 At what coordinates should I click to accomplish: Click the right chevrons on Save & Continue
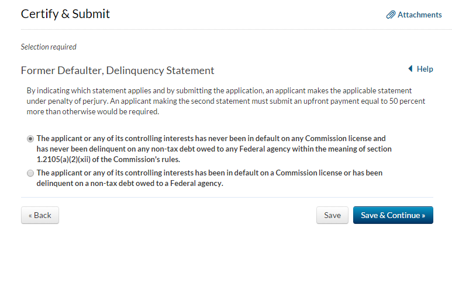(x=423, y=215)
